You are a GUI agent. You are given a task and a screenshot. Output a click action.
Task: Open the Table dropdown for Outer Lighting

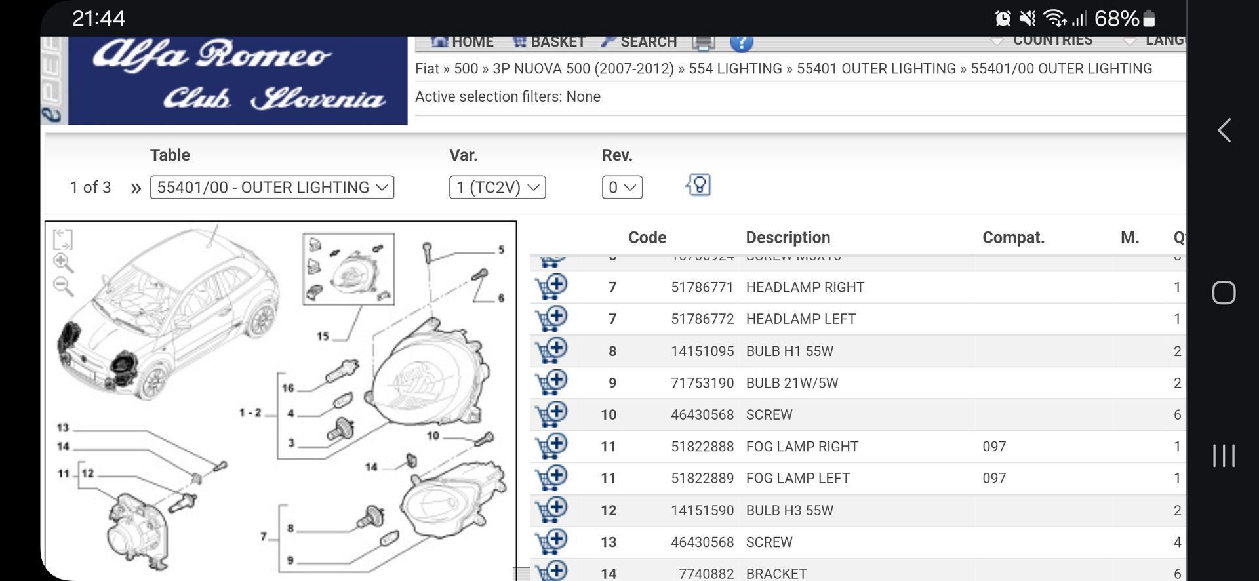tap(271, 188)
